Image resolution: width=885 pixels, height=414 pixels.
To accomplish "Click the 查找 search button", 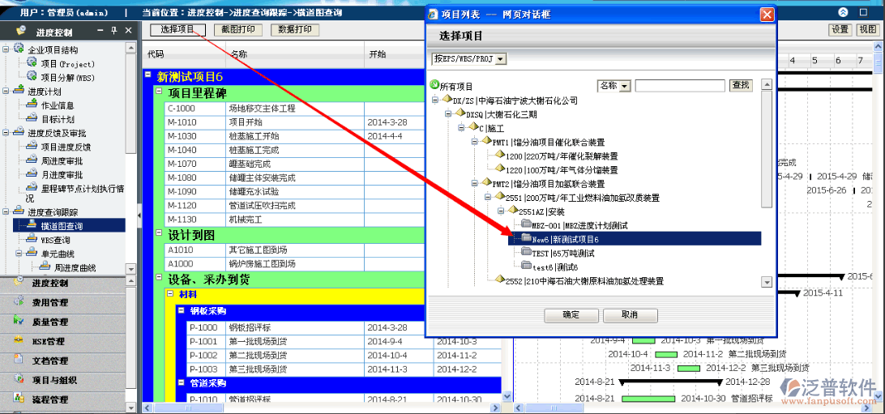I will [740, 86].
